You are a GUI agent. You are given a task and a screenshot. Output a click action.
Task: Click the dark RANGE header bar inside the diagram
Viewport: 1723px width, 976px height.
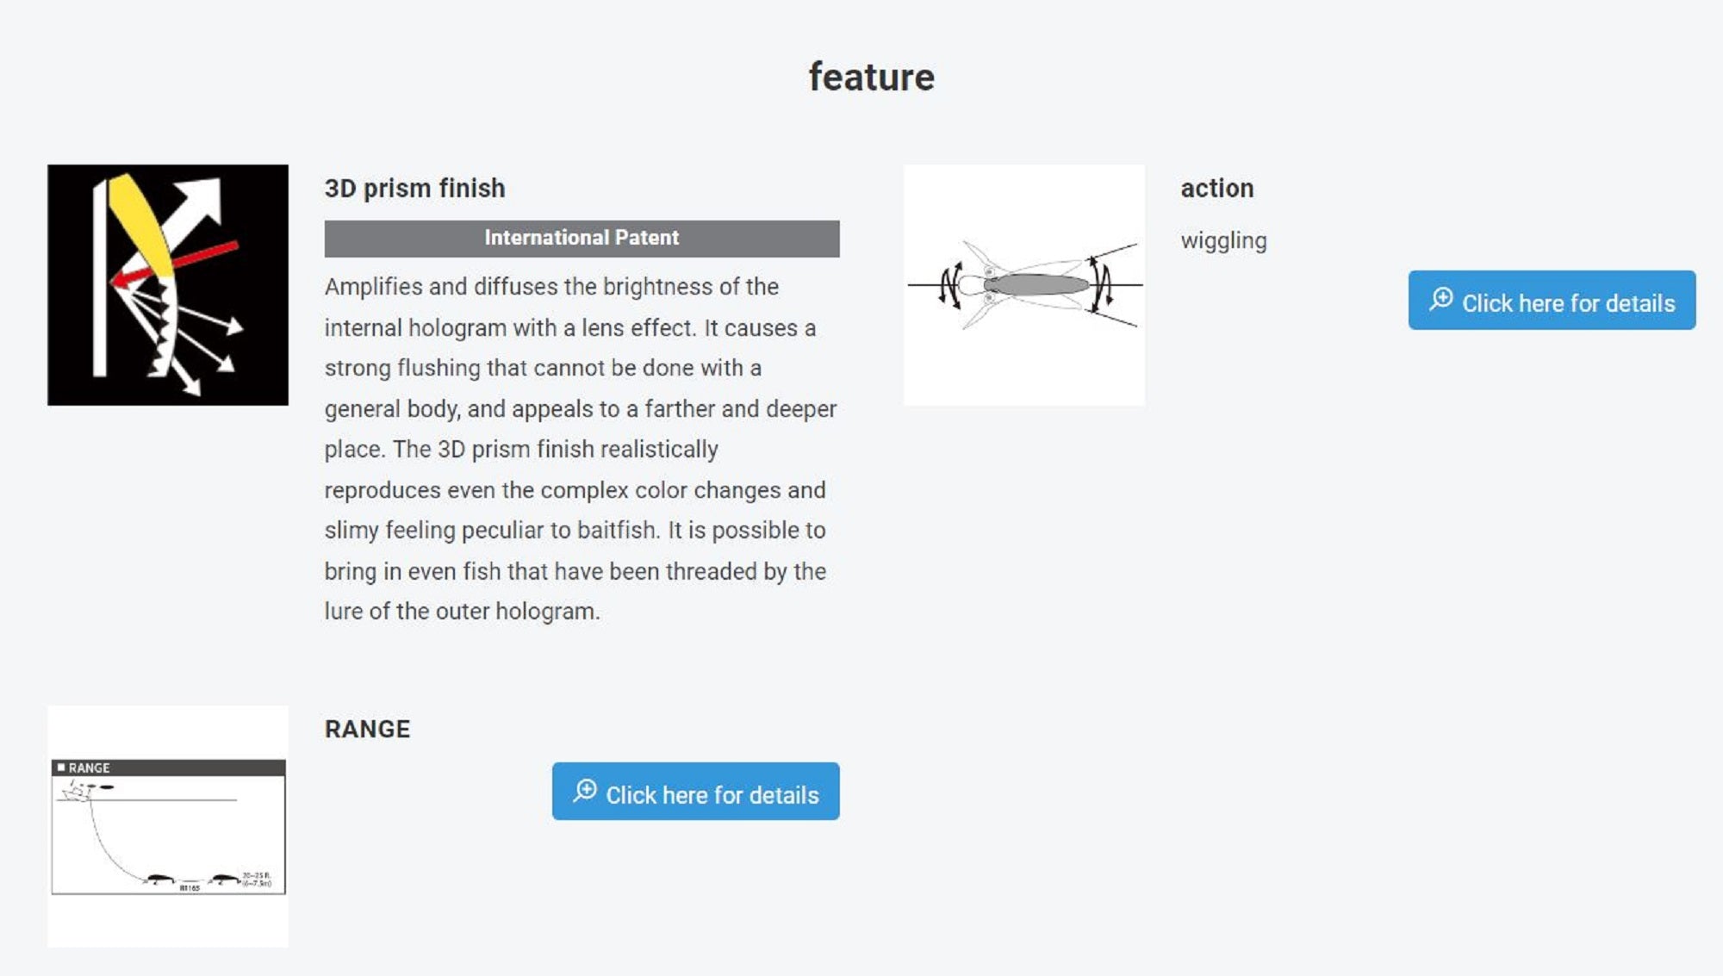(168, 768)
